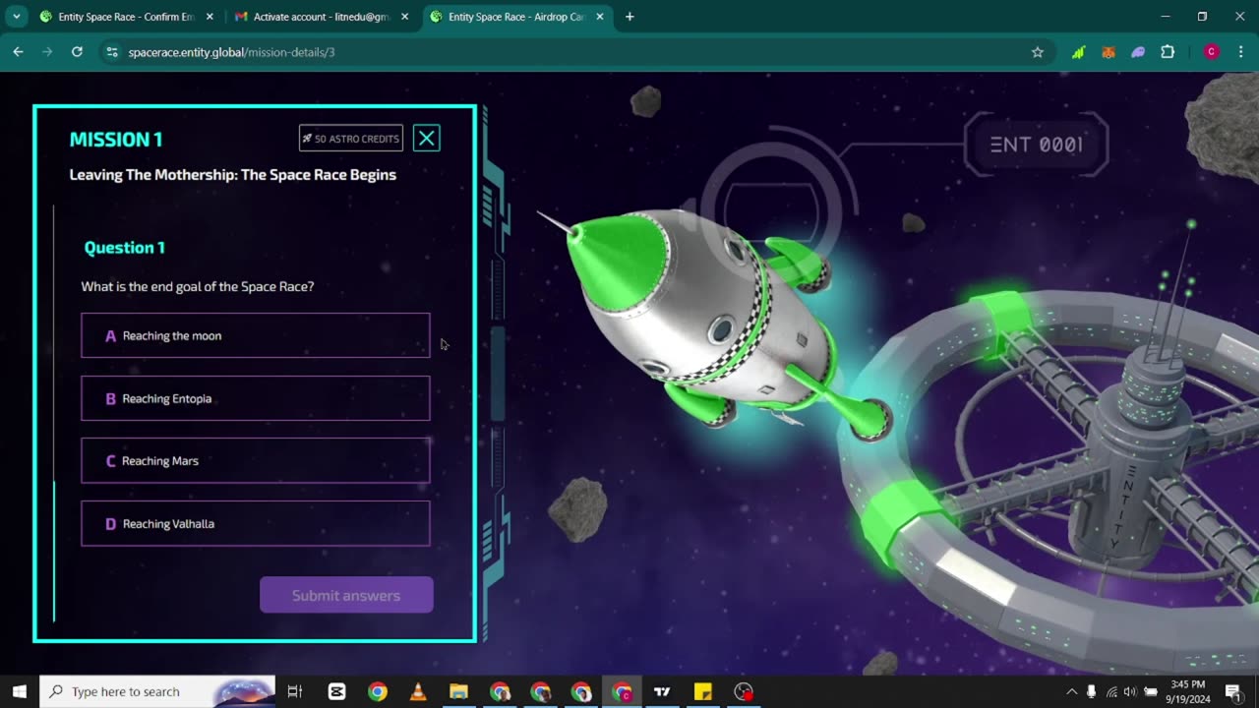
Task: Choose answer C Reaching Mars
Action: tap(256, 460)
